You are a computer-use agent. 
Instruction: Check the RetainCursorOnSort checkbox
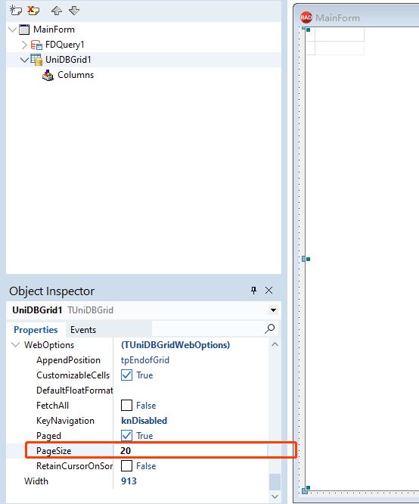[126, 465]
